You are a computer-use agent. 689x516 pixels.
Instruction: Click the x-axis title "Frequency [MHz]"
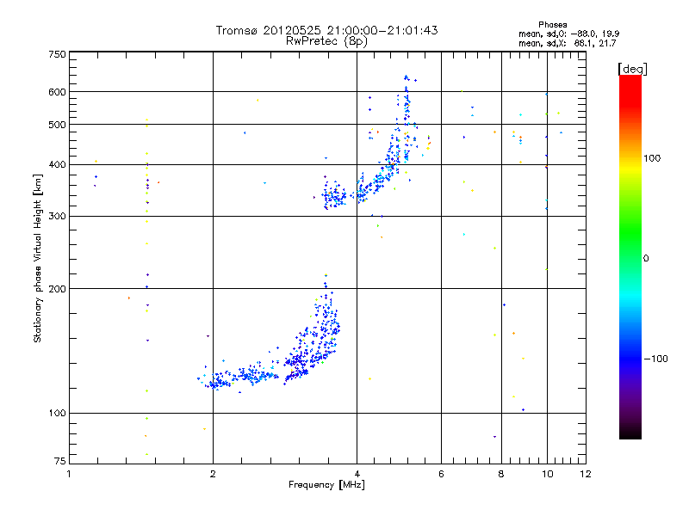[x=326, y=485]
